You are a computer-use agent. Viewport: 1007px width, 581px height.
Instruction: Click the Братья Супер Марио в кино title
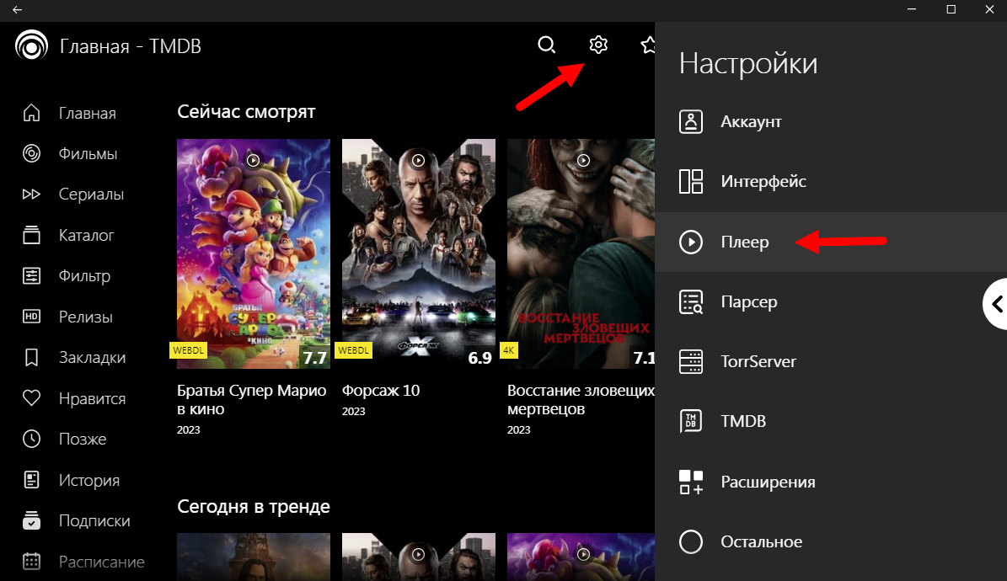[x=252, y=399]
